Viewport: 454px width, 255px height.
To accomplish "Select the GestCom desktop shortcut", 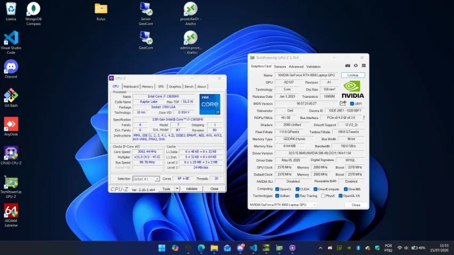I will pos(146,40).
